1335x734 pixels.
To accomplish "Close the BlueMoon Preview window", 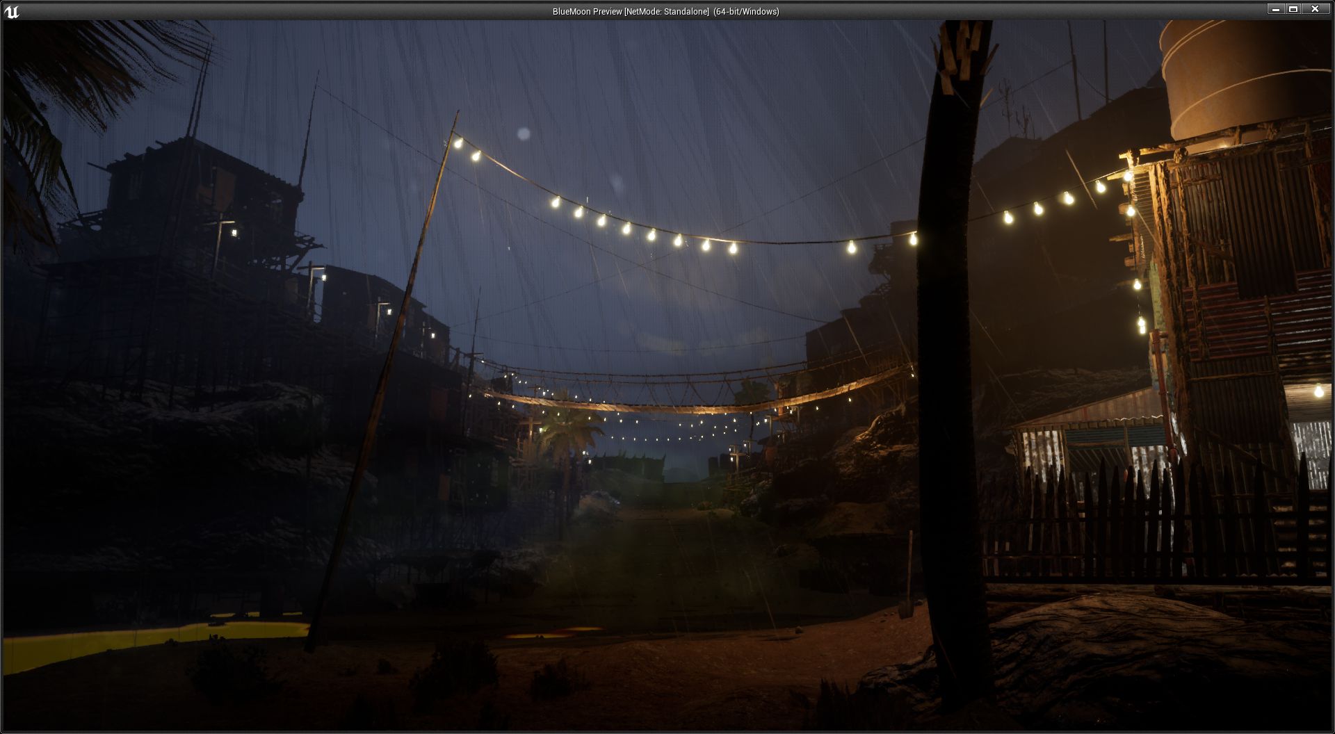I will click(1315, 9).
